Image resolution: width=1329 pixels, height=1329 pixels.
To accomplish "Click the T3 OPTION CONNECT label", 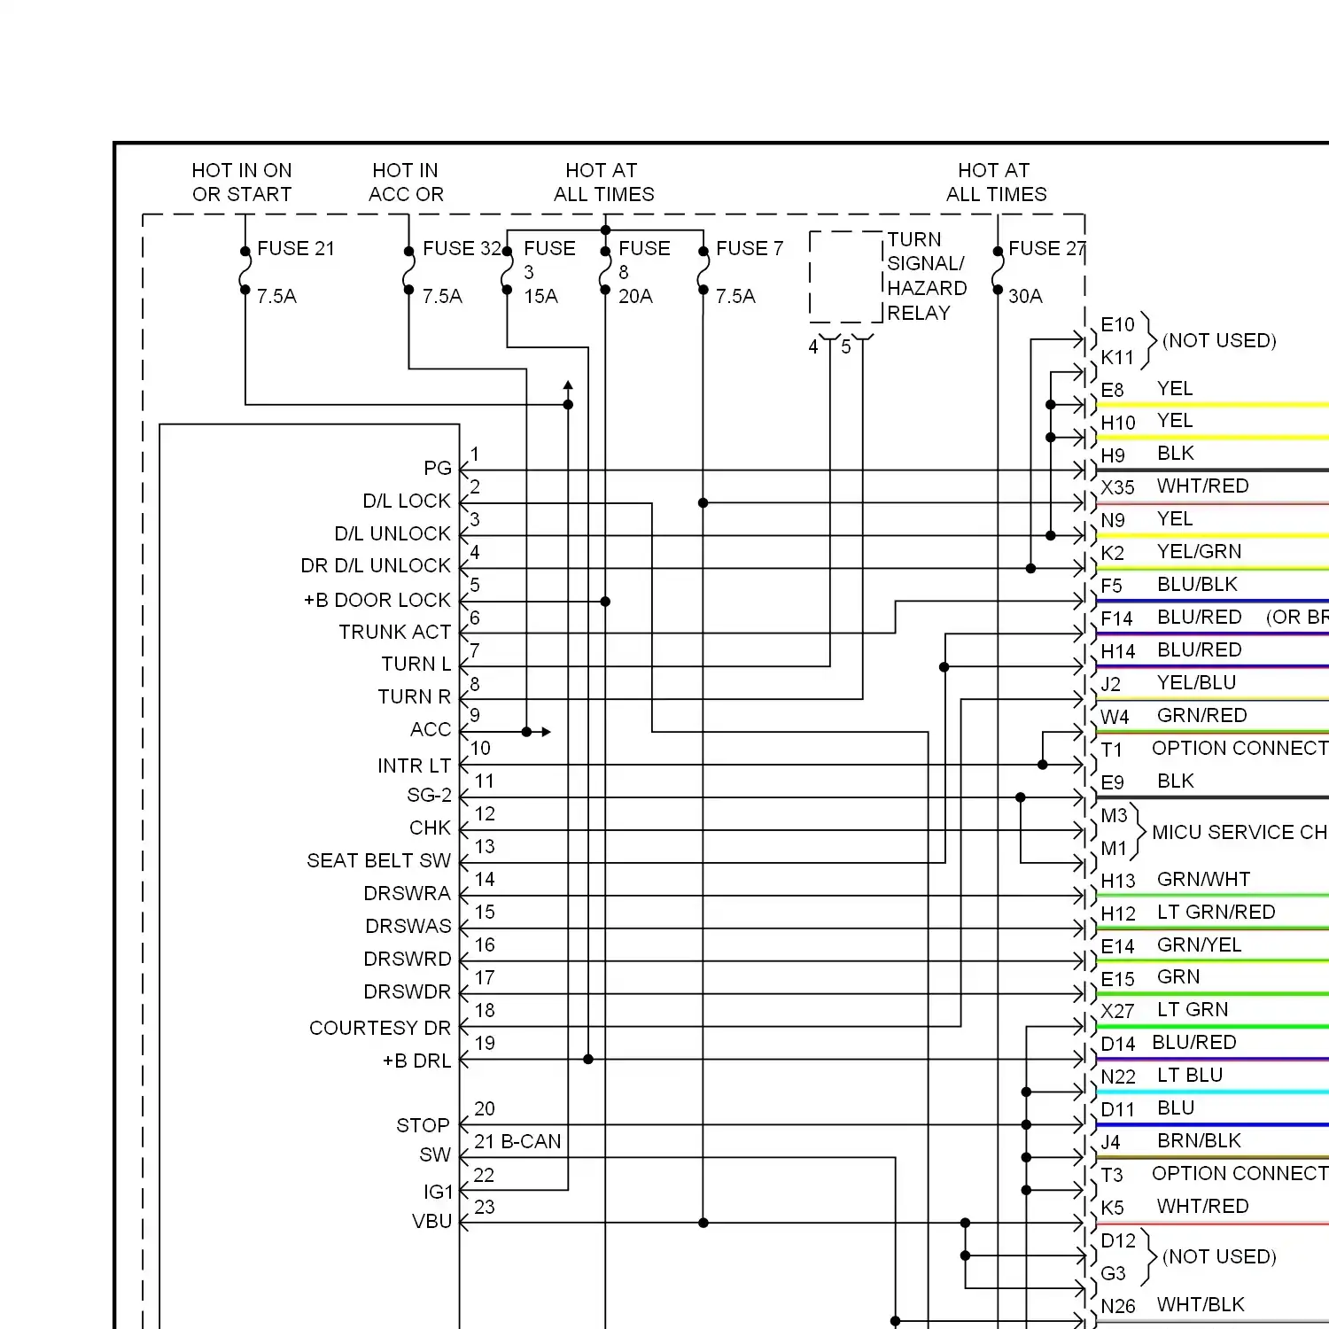I will [1215, 1175].
